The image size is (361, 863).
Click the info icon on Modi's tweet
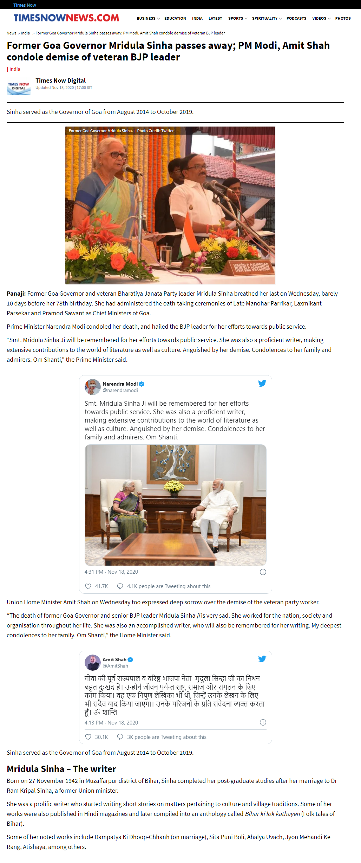tap(263, 572)
